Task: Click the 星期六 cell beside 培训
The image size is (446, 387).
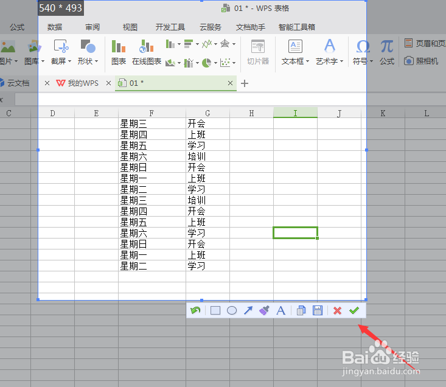Action: point(152,156)
